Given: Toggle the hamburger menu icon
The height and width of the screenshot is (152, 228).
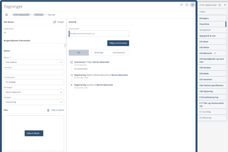Looking at the screenshot, I should 192,5.
